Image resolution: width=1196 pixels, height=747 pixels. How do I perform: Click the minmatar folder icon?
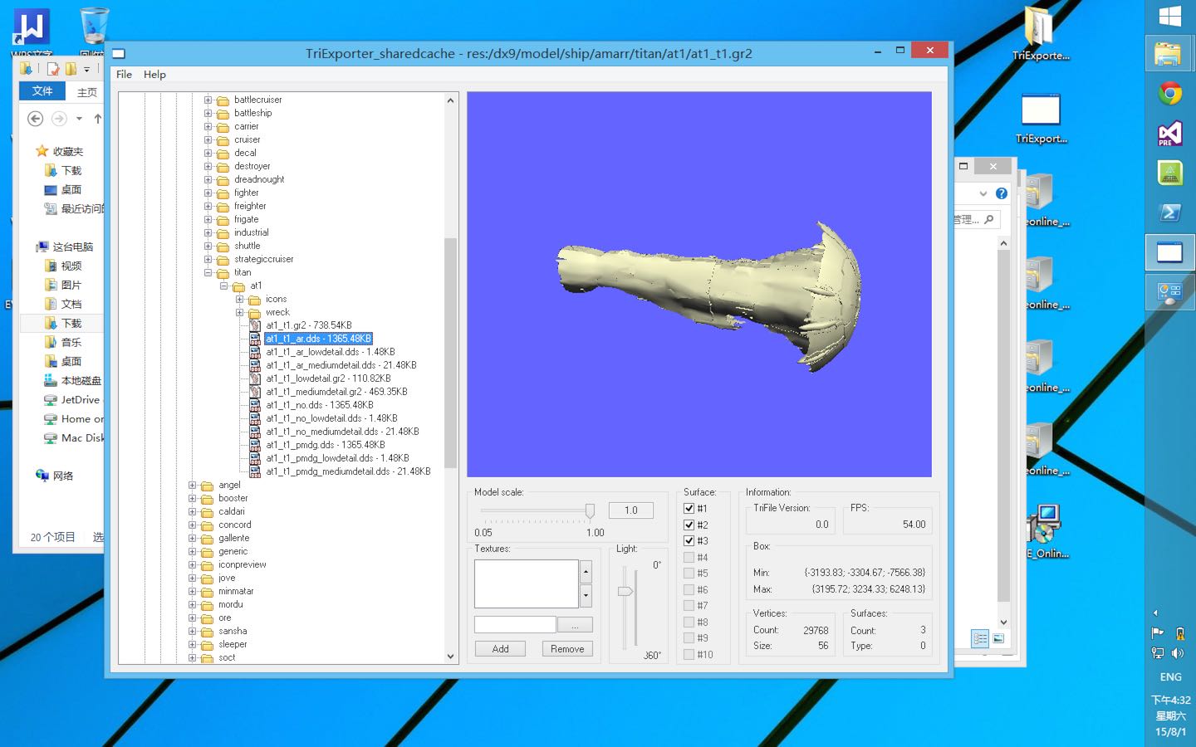(x=207, y=592)
